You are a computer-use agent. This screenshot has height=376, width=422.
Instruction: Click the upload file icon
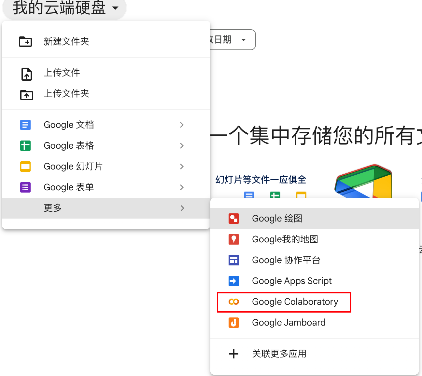(x=27, y=74)
